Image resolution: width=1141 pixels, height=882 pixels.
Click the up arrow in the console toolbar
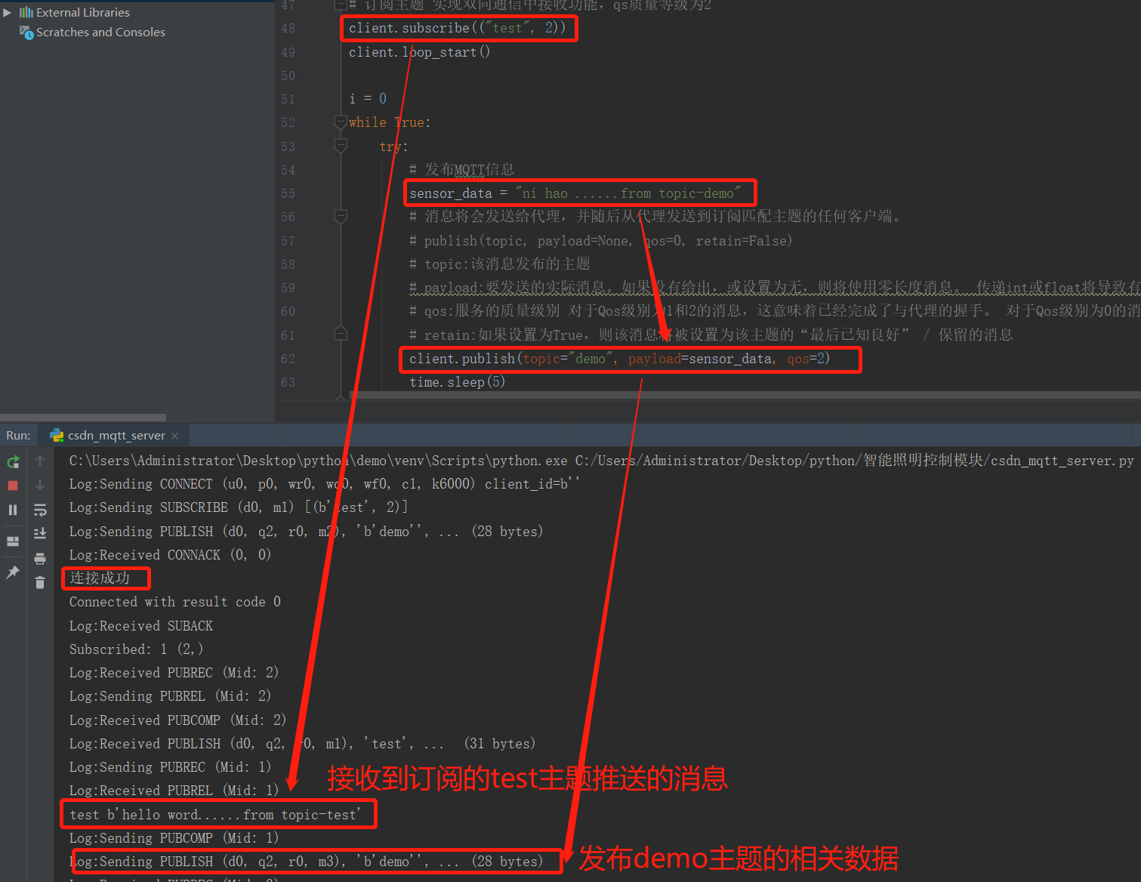tap(40, 461)
